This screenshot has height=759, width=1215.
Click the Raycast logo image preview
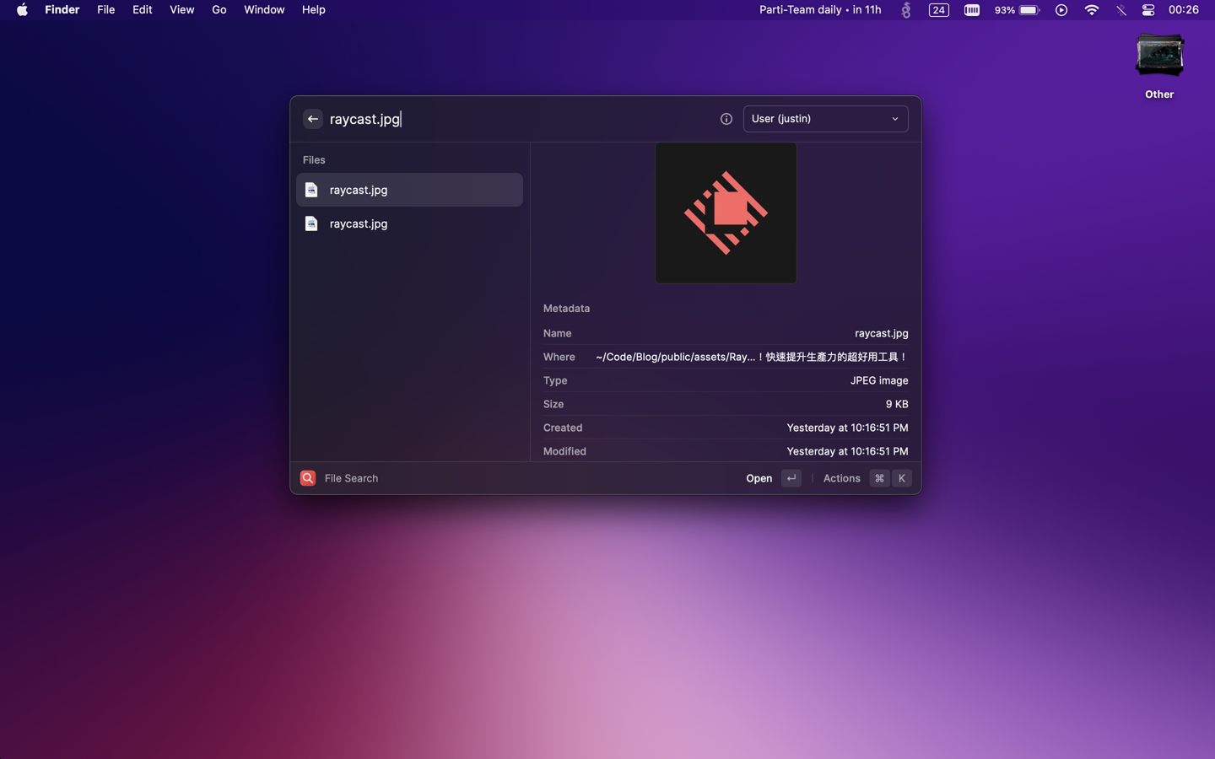click(x=726, y=213)
